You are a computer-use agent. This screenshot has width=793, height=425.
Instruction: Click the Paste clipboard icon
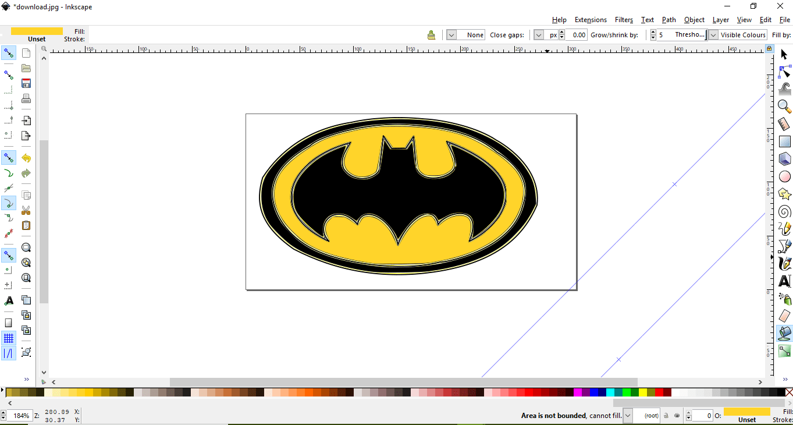26,225
